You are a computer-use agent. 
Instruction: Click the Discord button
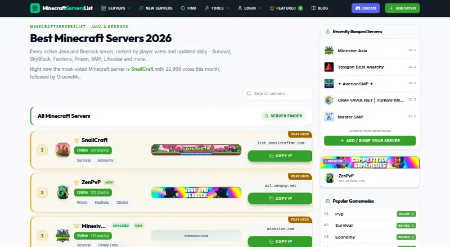pyautogui.click(x=366, y=8)
